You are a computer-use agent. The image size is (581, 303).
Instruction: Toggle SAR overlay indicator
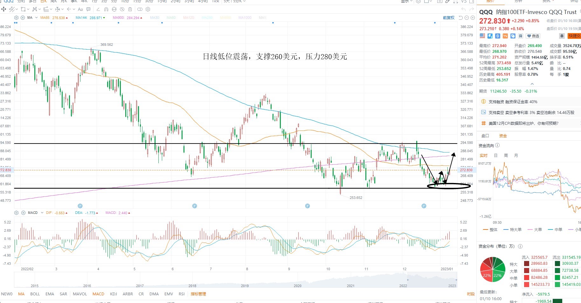[x=64, y=294]
